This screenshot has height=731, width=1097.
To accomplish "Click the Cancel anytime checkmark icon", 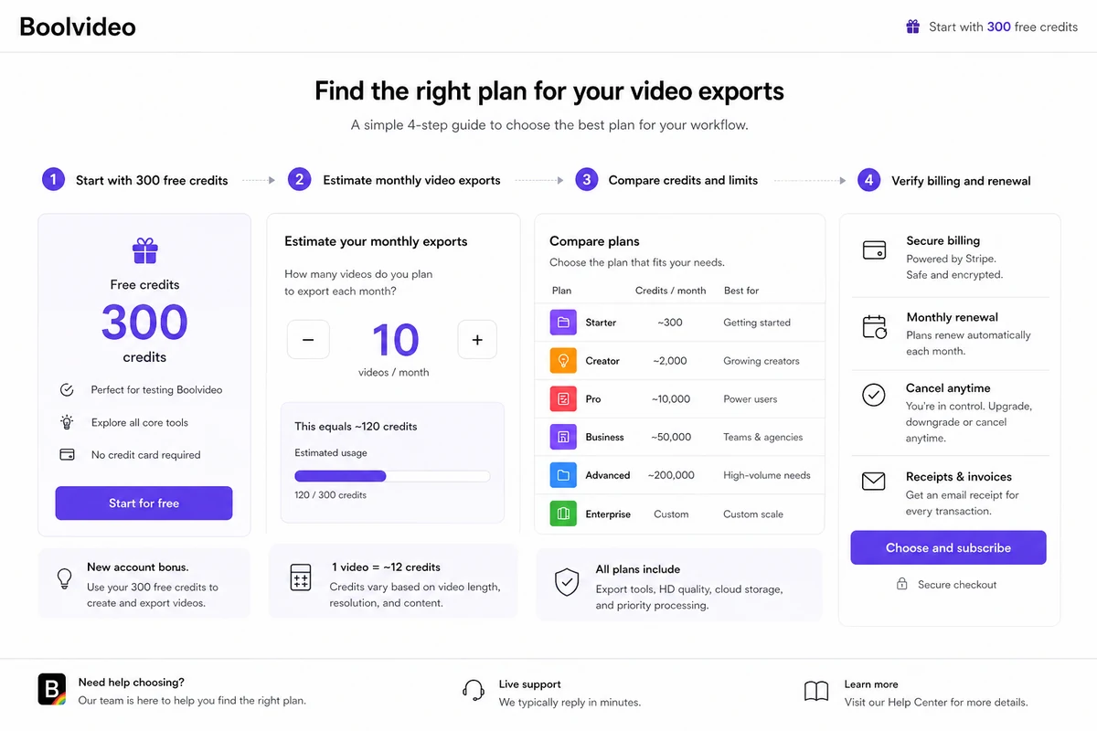I will (x=874, y=395).
